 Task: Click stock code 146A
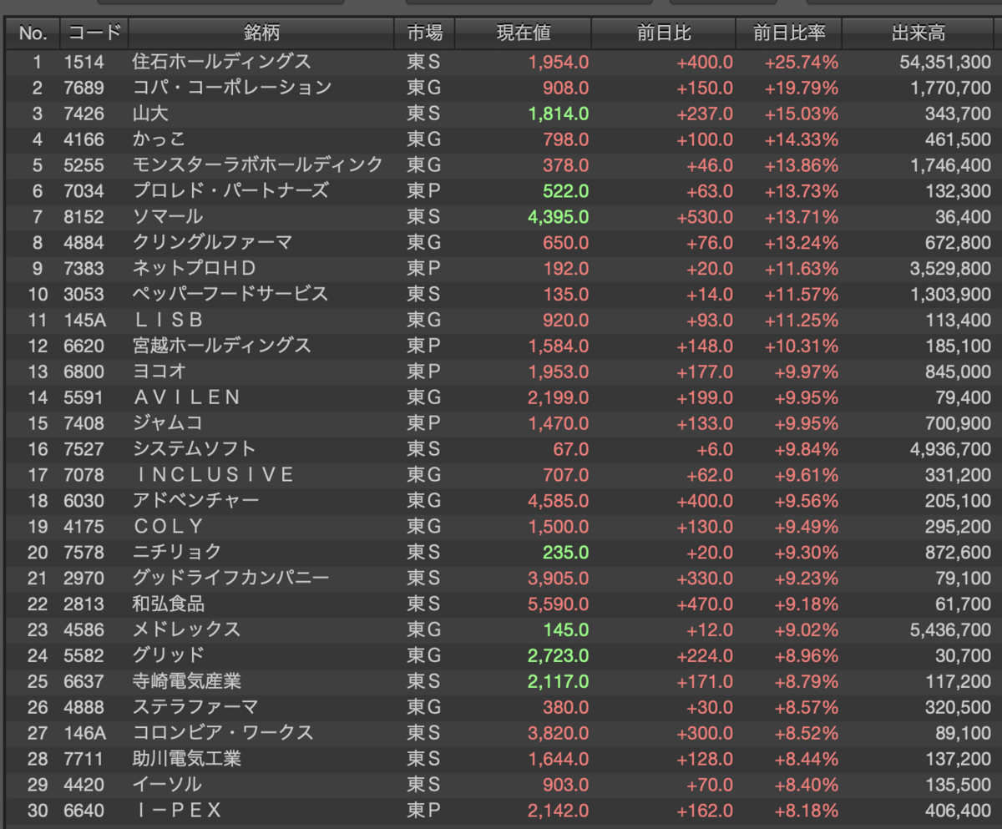point(83,733)
